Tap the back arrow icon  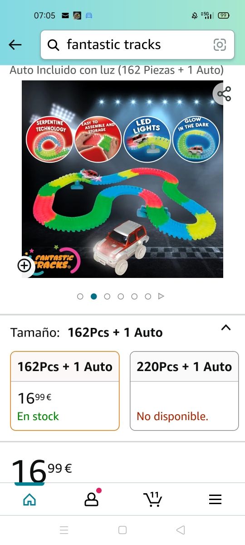click(15, 45)
